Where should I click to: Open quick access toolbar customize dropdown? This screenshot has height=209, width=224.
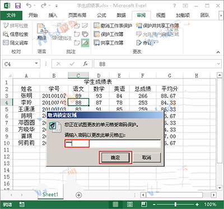coord(57,6)
